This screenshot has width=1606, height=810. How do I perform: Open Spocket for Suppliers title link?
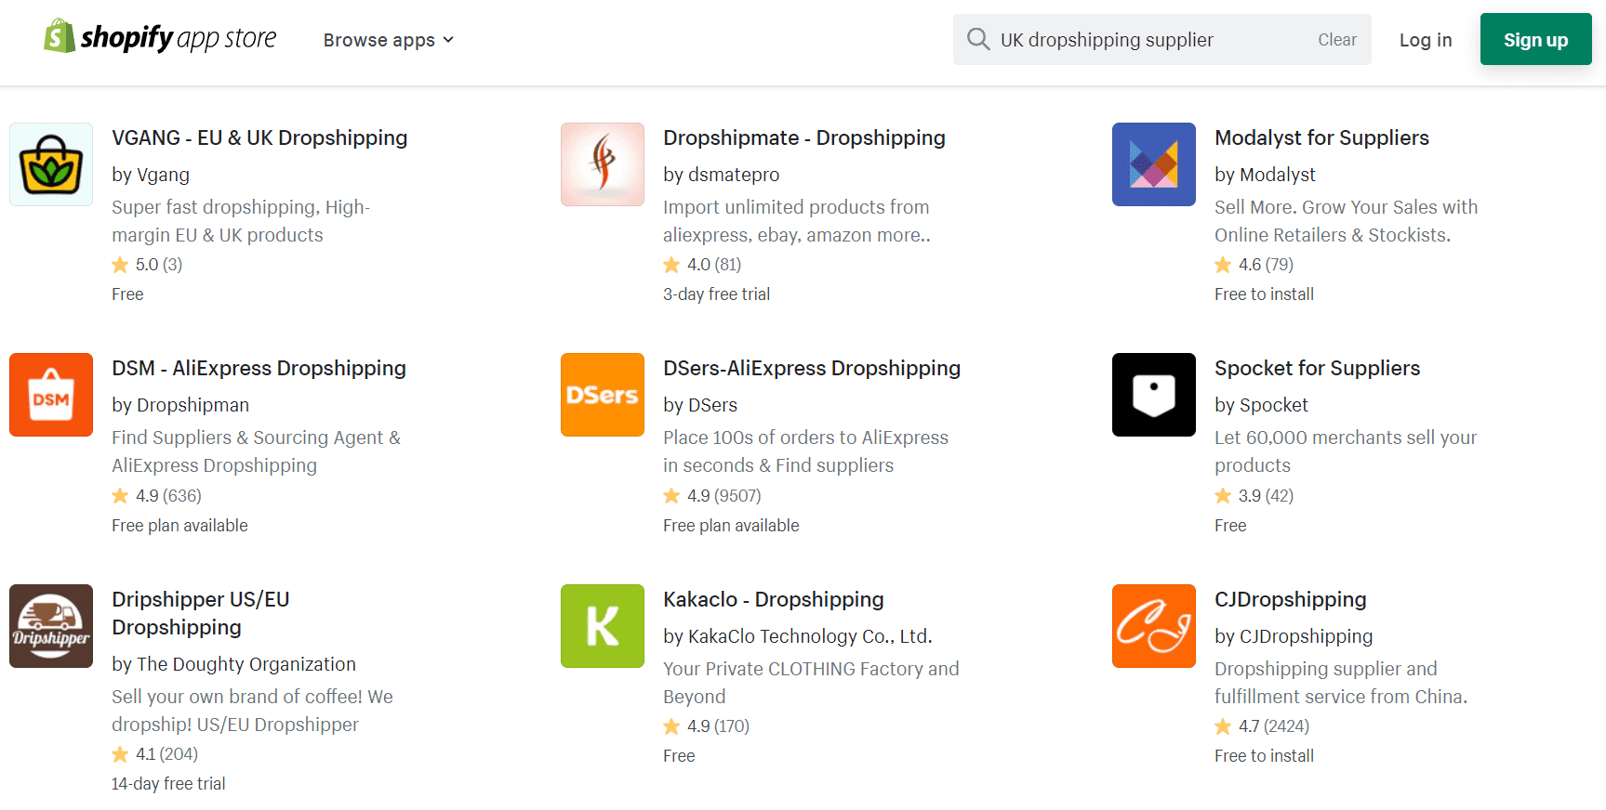coord(1317,368)
